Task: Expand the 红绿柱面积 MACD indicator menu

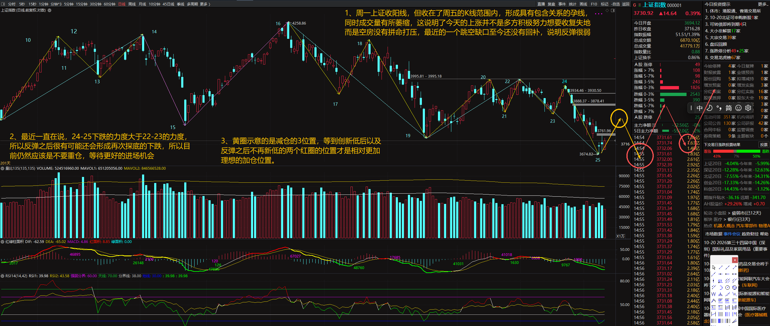Action: (2, 242)
